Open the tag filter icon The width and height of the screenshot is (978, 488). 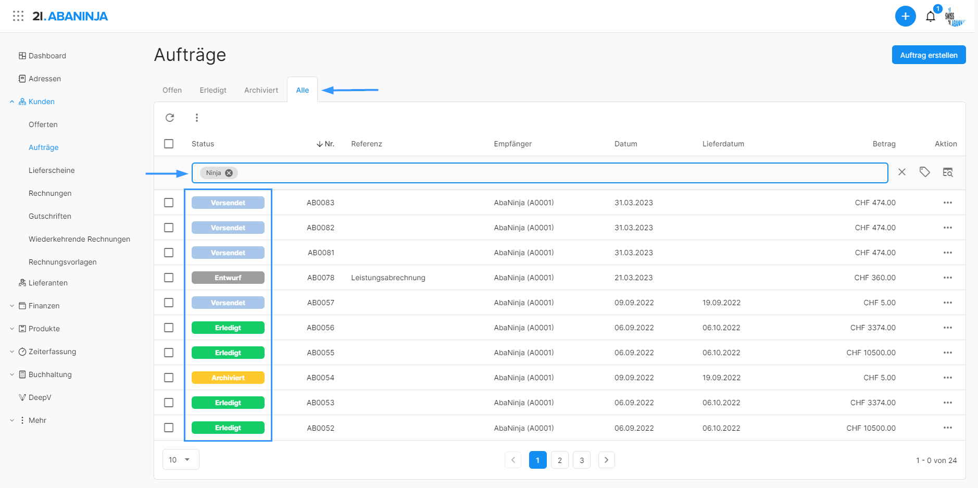pyautogui.click(x=924, y=172)
